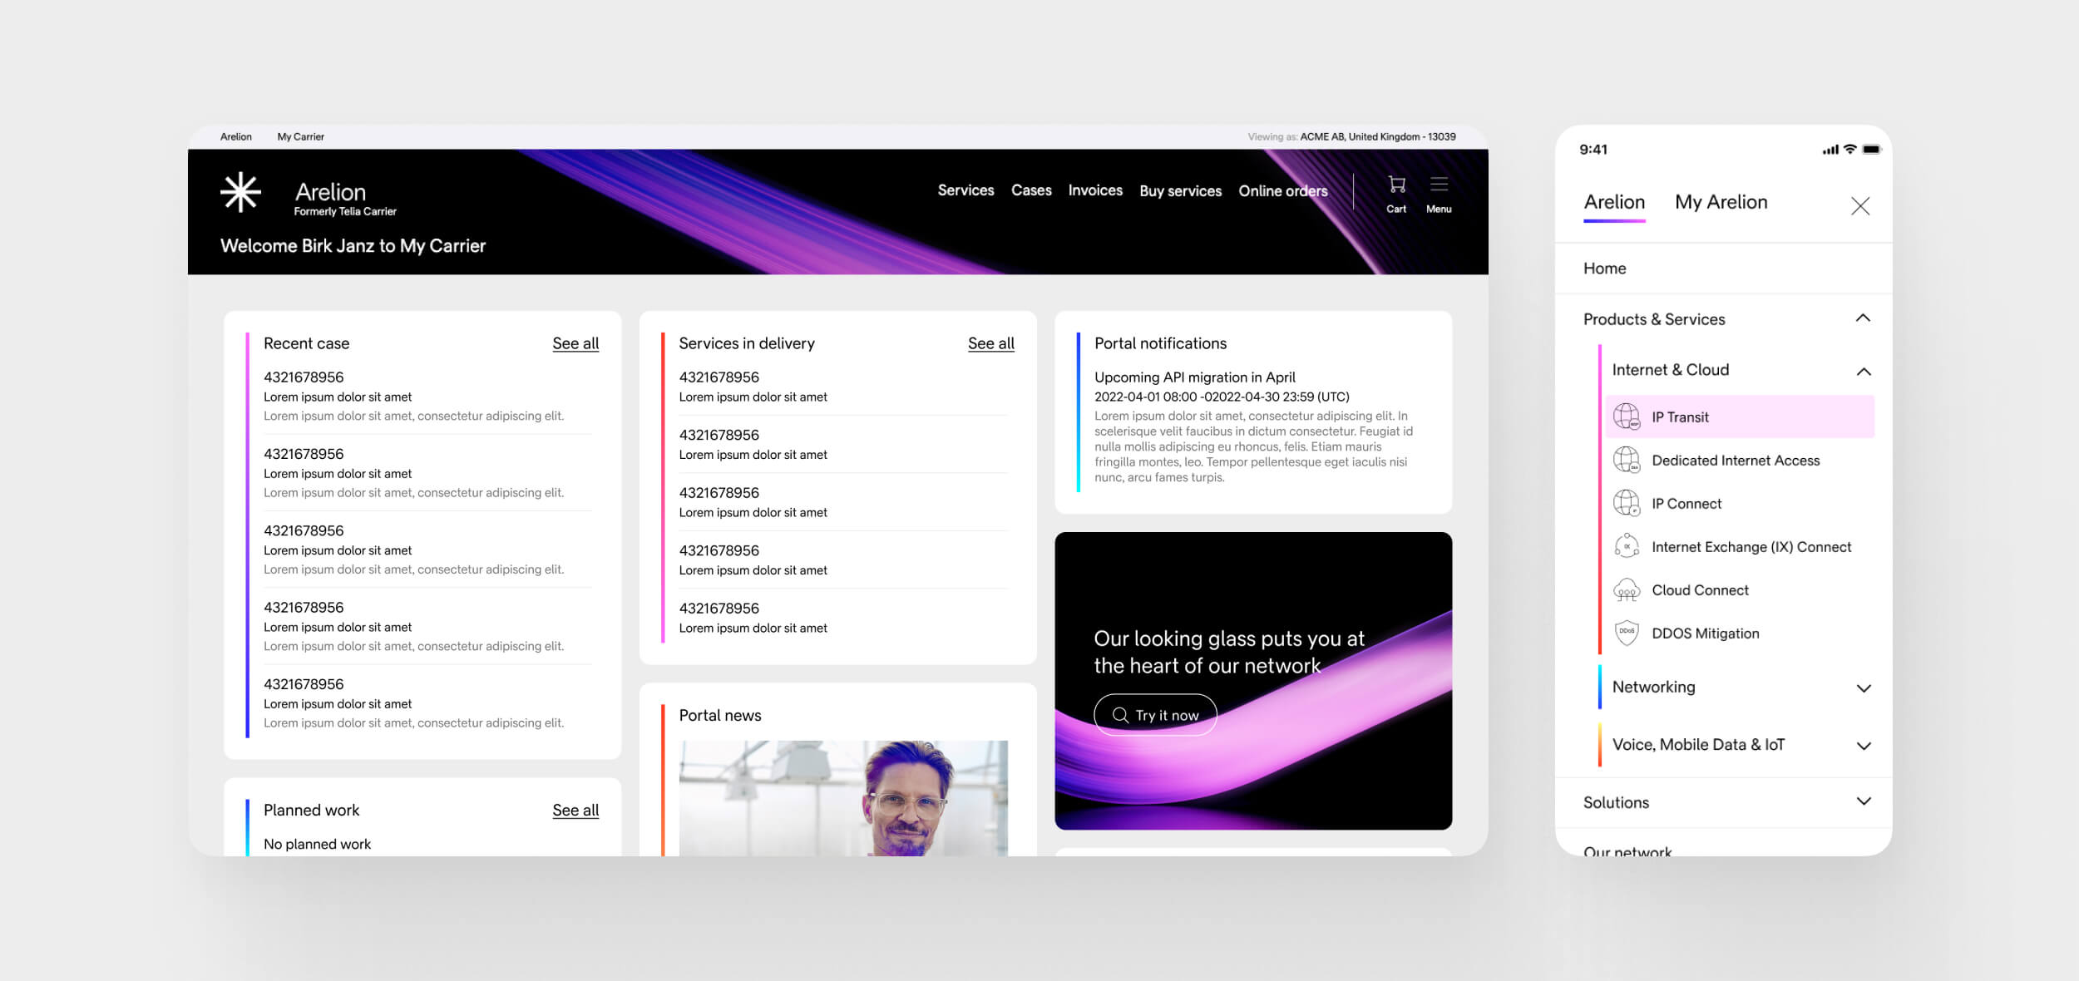Click Arelion link in the top utility bar
2079x981 pixels.
tap(236, 136)
